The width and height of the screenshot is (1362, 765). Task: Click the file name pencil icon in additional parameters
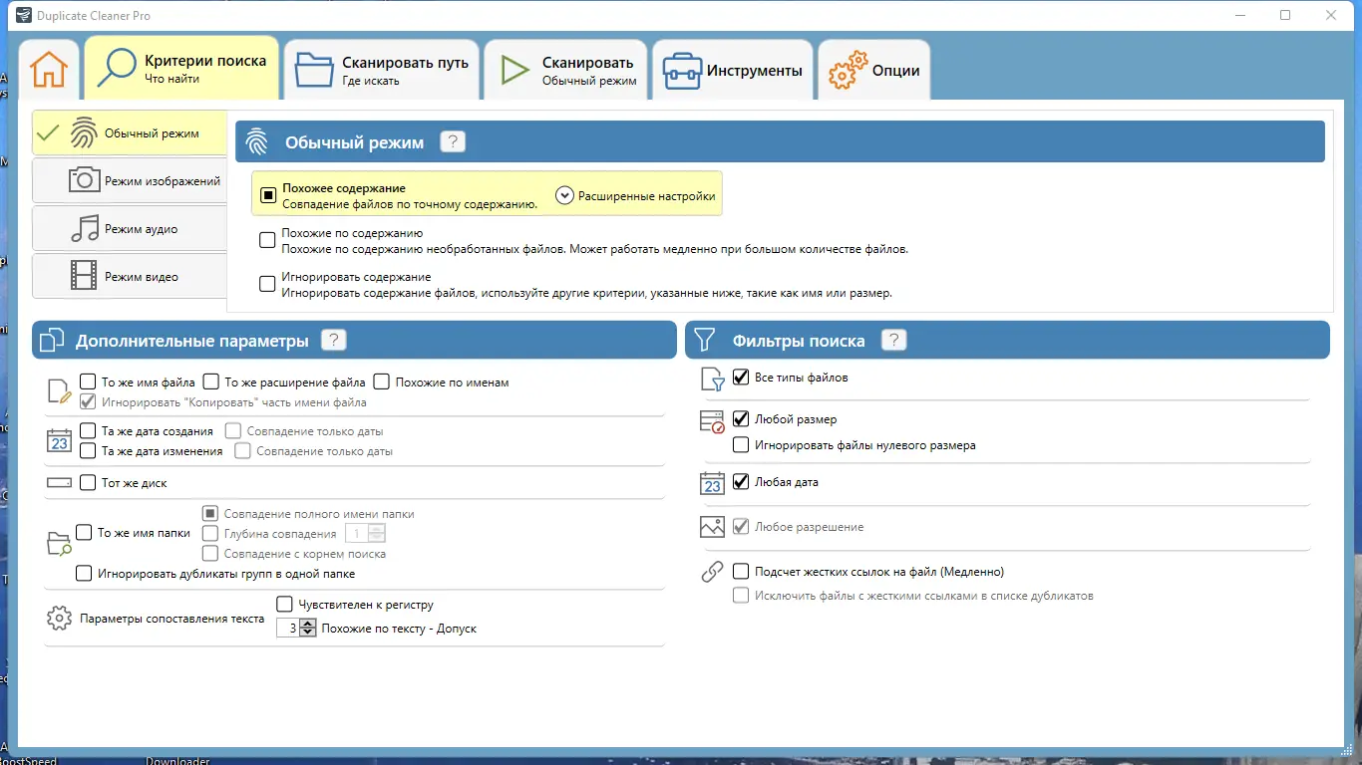pyautogui.click(x=59, y=391)
